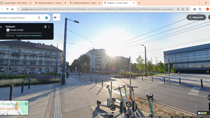
Task: Open the browser extensions puzzle icon
Action: (x=200, y=9)
